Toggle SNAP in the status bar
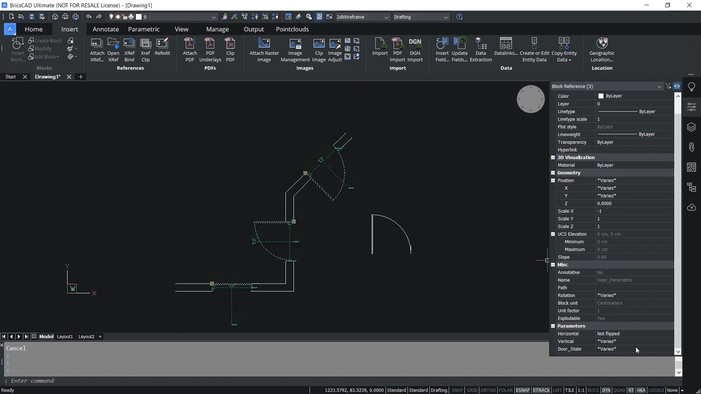This screenshot has width=701, height=394. click(457, 390)
